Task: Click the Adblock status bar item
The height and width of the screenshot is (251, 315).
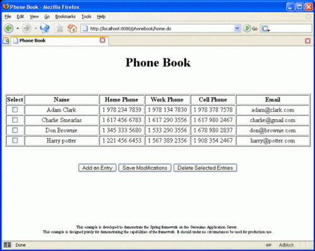Action: (x=287, y=245)
